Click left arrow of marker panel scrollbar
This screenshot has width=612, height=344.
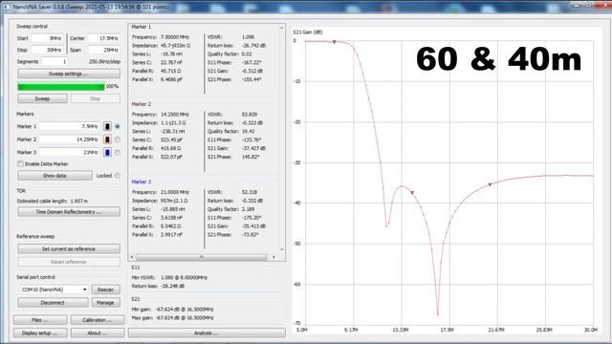click(x=132, y=257)
